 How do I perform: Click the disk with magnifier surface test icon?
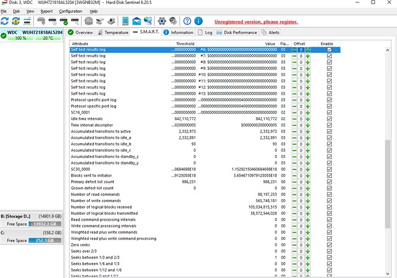click(75, 21)
